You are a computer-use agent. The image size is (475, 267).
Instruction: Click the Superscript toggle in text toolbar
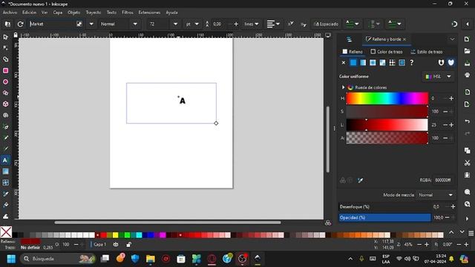tap(290, 24)
